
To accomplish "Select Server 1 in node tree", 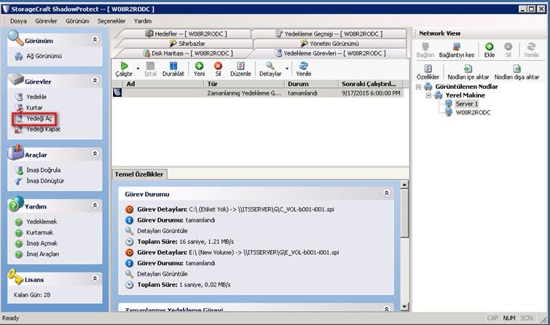I will (466, 104).
